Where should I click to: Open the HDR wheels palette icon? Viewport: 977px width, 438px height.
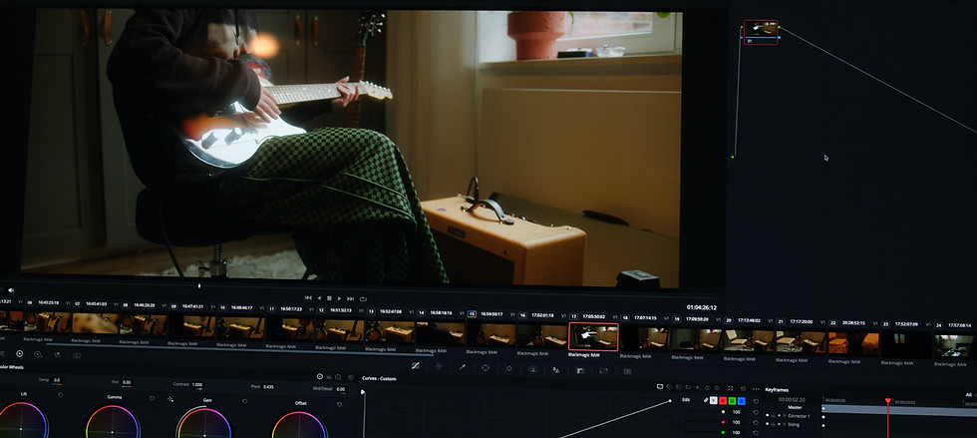(38, 354)
